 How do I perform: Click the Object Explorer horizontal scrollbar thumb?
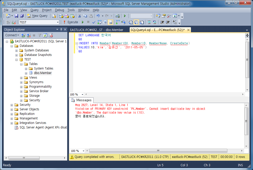point(24,158)
